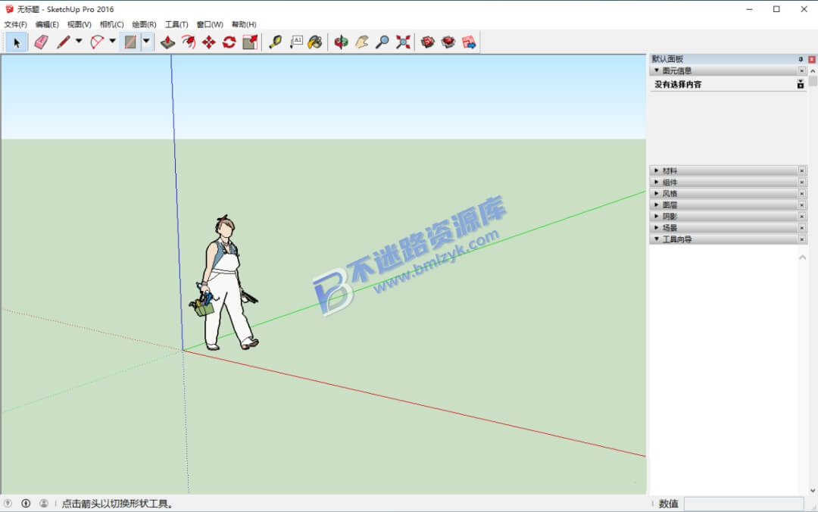
Task: Click the Zoom Extents tool
Action: coord(403,42)
